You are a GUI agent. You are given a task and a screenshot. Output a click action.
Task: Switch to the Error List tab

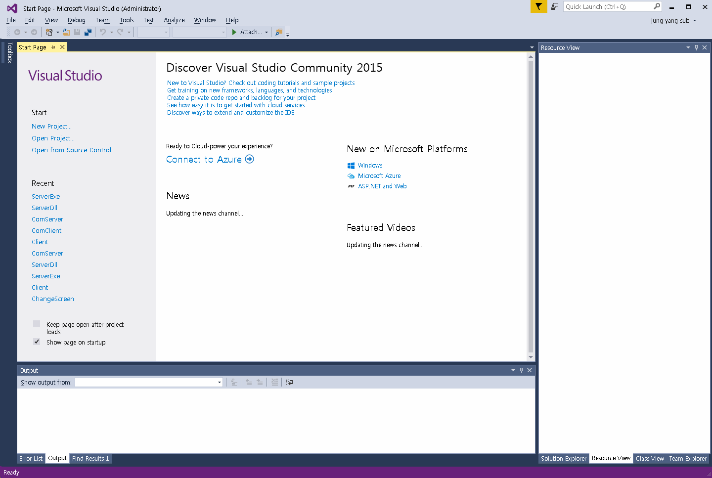(31, 459)
